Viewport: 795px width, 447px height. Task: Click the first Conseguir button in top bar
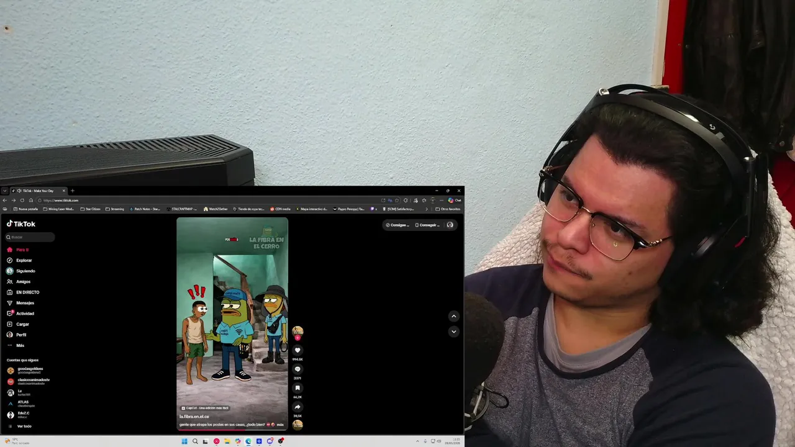coord(397,225)
